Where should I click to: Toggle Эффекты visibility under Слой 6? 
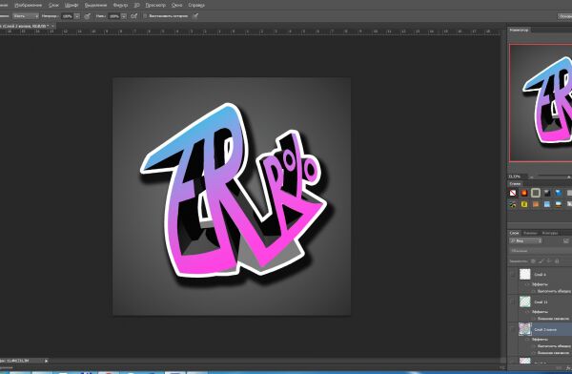tap(526, 284)
